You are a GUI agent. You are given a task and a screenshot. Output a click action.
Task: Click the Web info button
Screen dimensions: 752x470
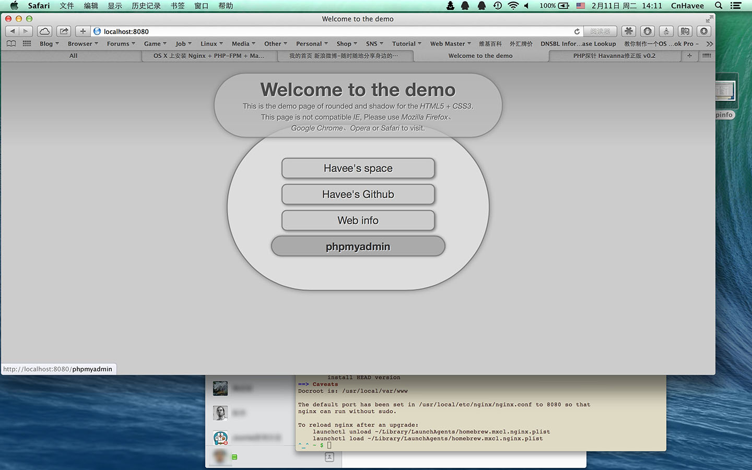point(358,220)
